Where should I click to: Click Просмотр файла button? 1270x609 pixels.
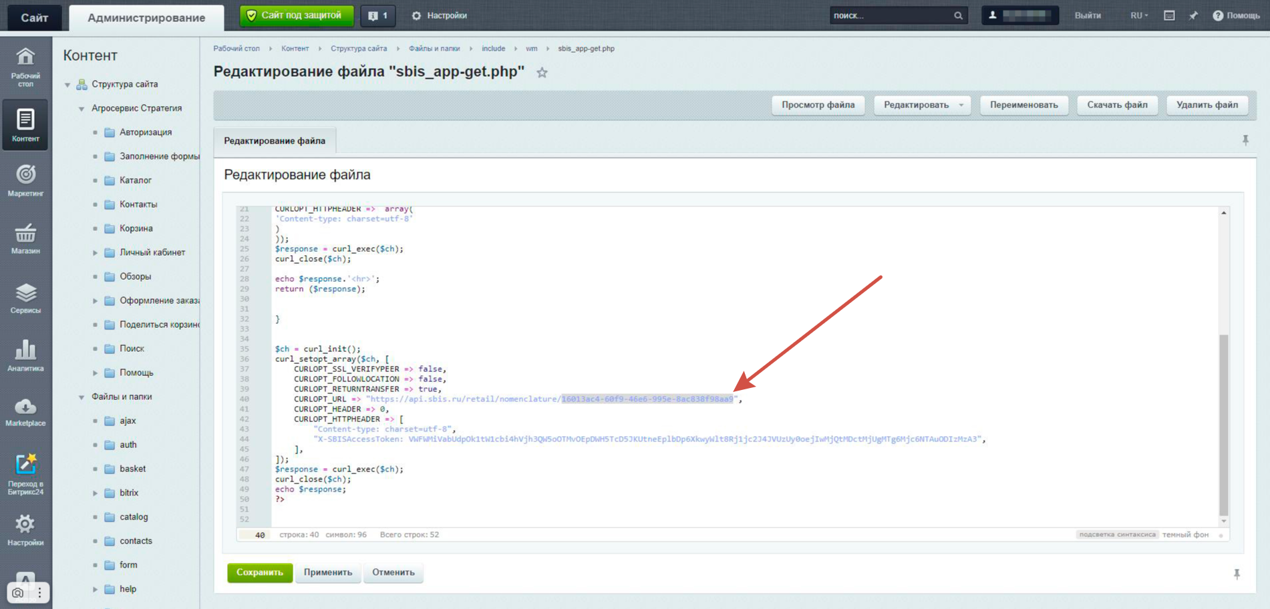tap(818, 105)
